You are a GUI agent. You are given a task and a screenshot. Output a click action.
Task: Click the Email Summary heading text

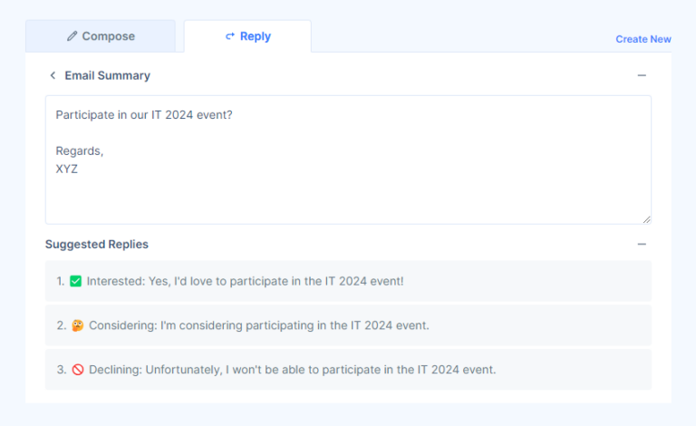coord(107,75)
